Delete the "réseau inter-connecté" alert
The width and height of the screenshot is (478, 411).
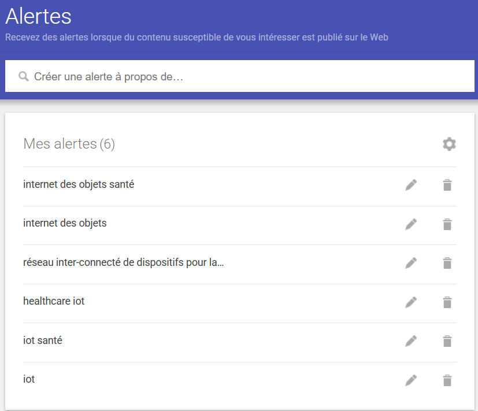(x=447, y=263)
